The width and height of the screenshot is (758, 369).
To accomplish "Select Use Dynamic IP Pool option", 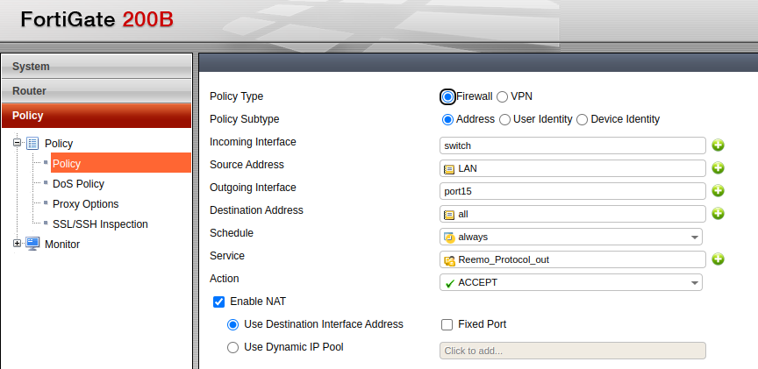I will pyautogui.click(x=232, y=347).
